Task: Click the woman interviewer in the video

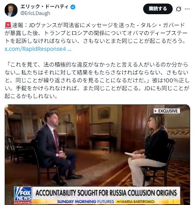Action: tap(149, 150)
